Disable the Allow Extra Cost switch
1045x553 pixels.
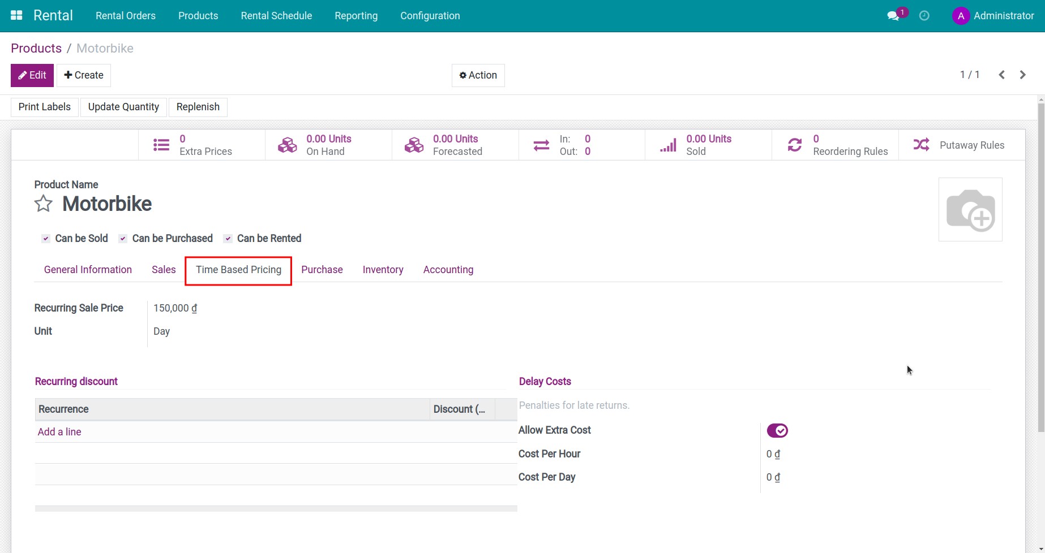tap(777, 431)
